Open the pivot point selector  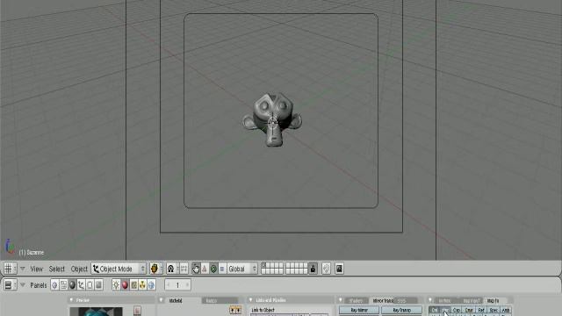pyautogui.click(x=172, y=269)
